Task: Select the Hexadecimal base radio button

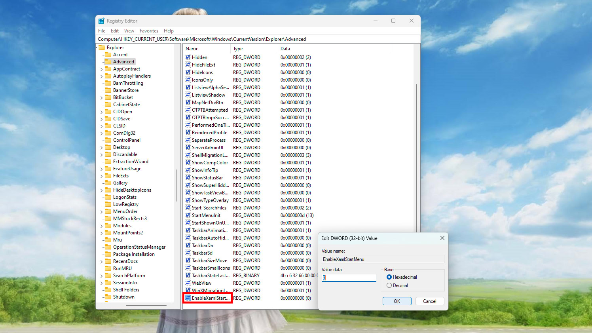Action: (389, 277)
